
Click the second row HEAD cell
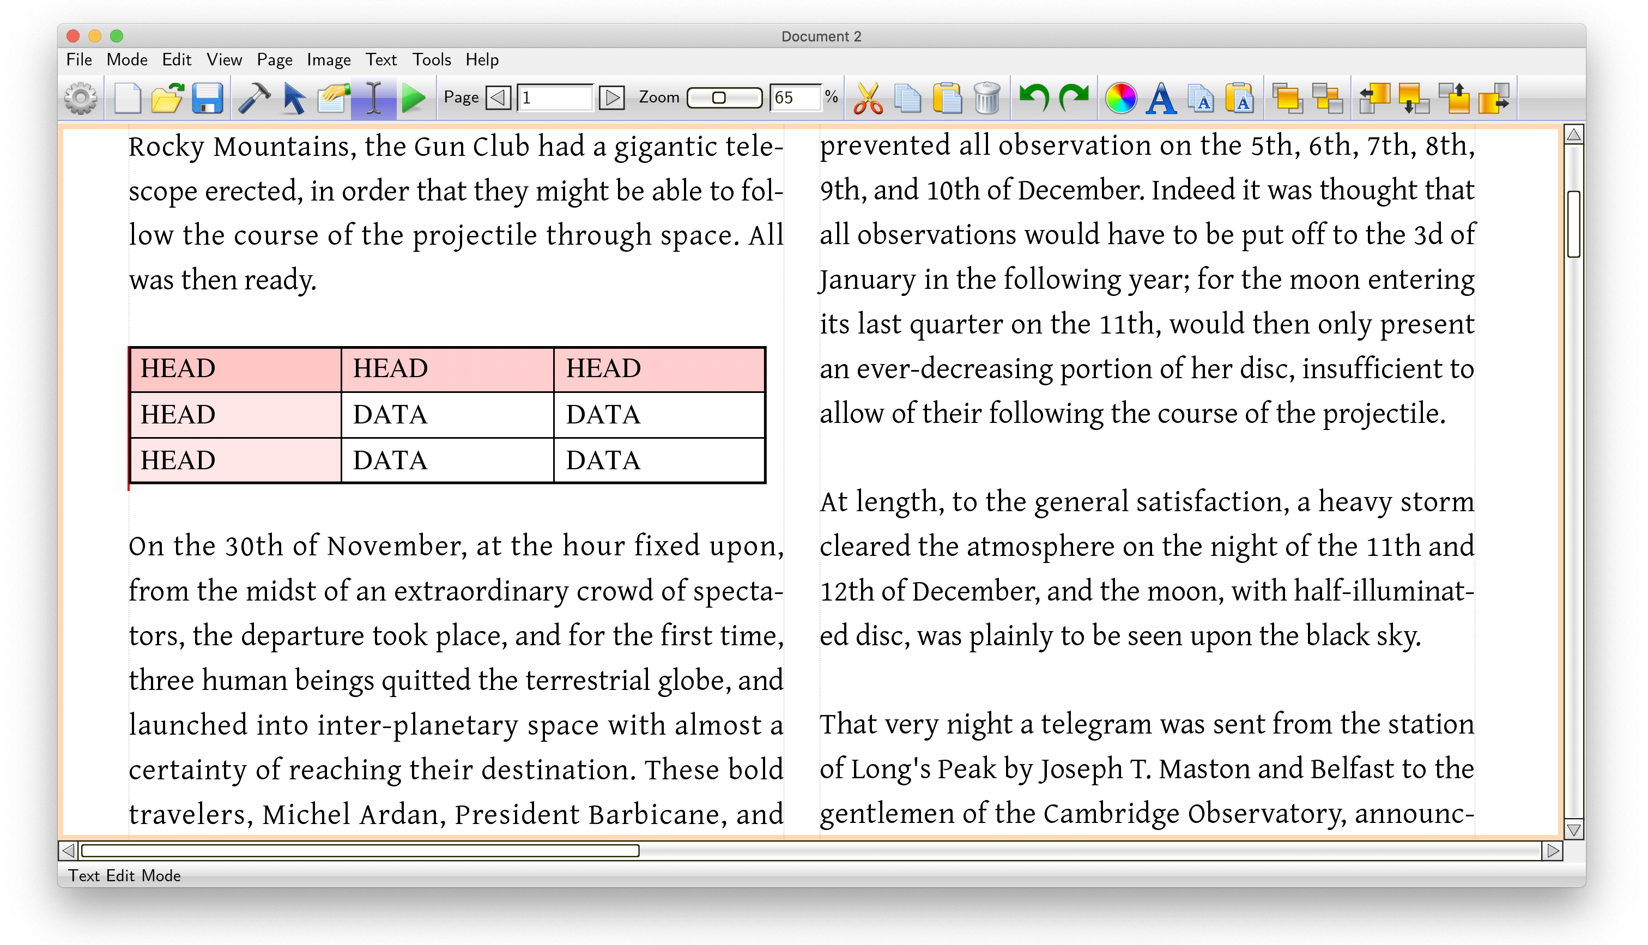pos(235,415)
